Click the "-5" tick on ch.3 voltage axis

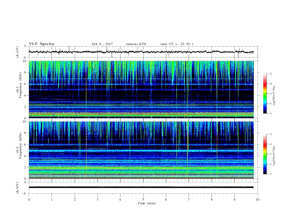[x=25, y=194]
